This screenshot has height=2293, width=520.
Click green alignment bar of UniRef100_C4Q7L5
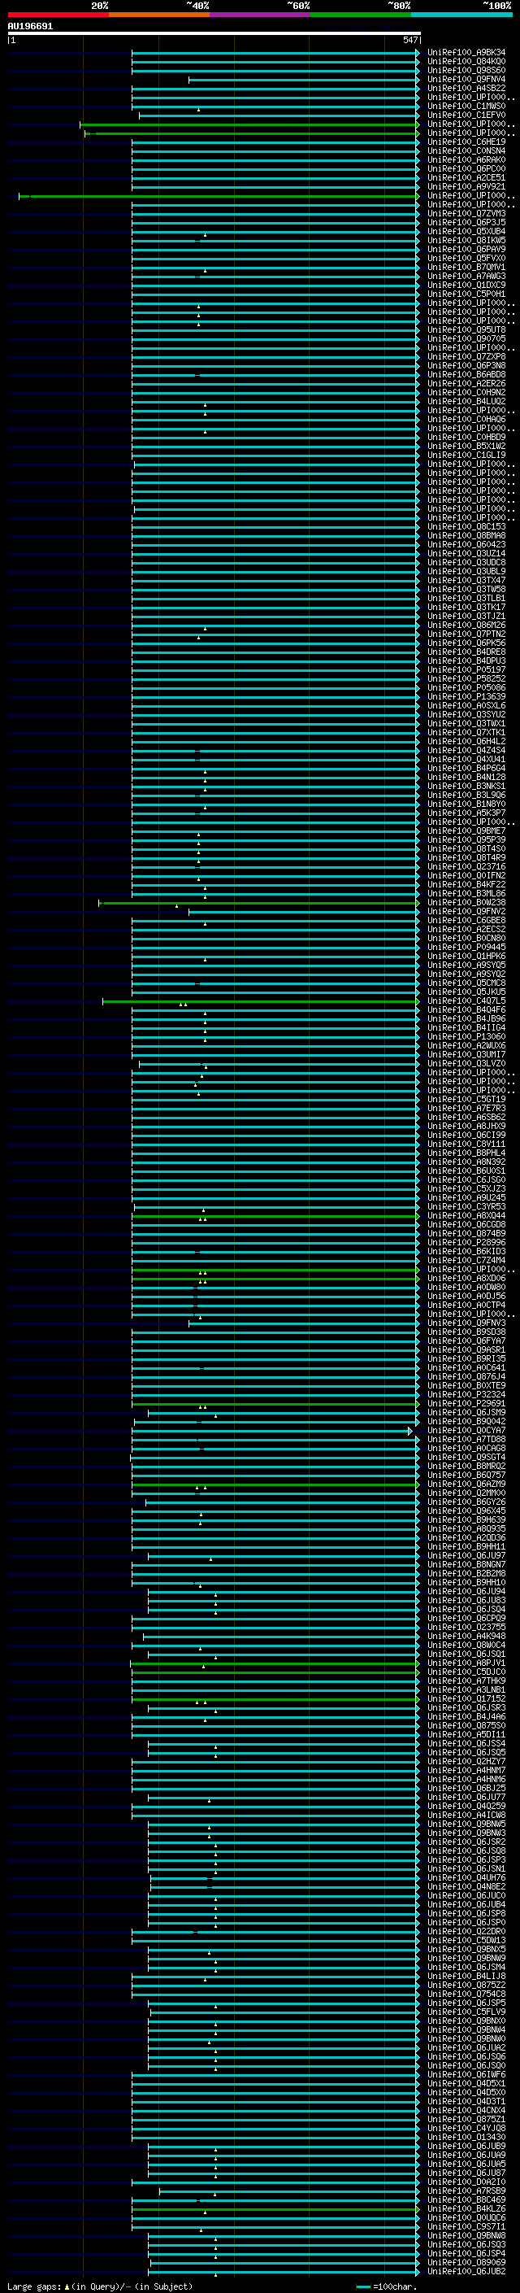(x=262, y=1001)
